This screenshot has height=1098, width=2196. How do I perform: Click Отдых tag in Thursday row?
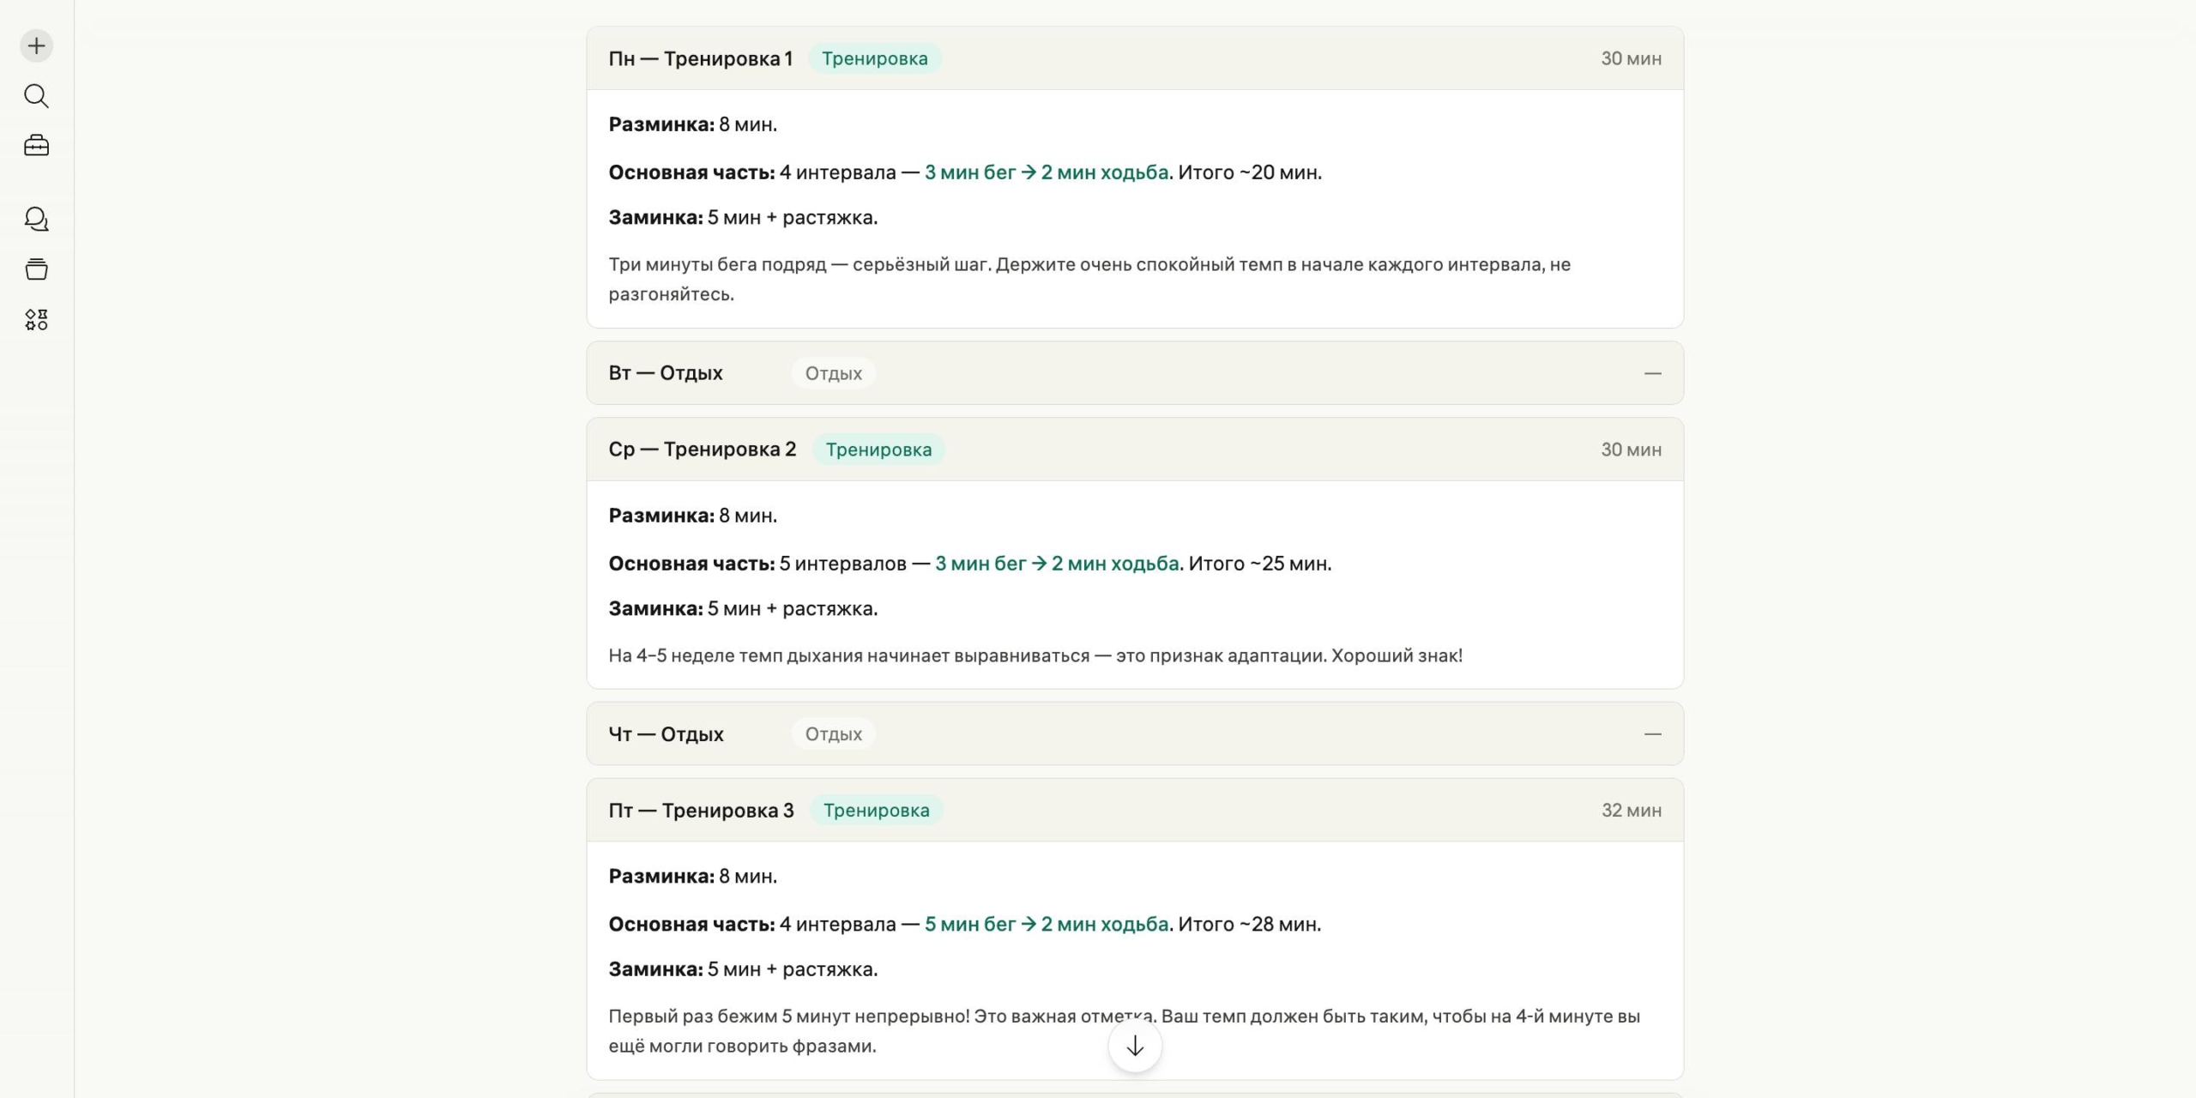click(833, 734)
